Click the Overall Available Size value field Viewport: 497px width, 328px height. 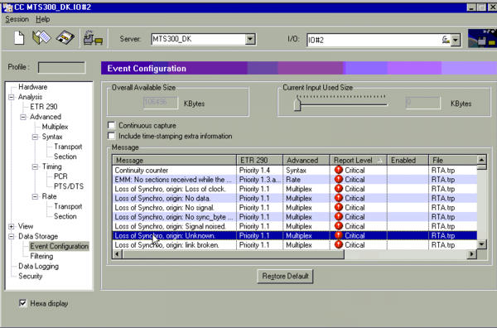161,103
